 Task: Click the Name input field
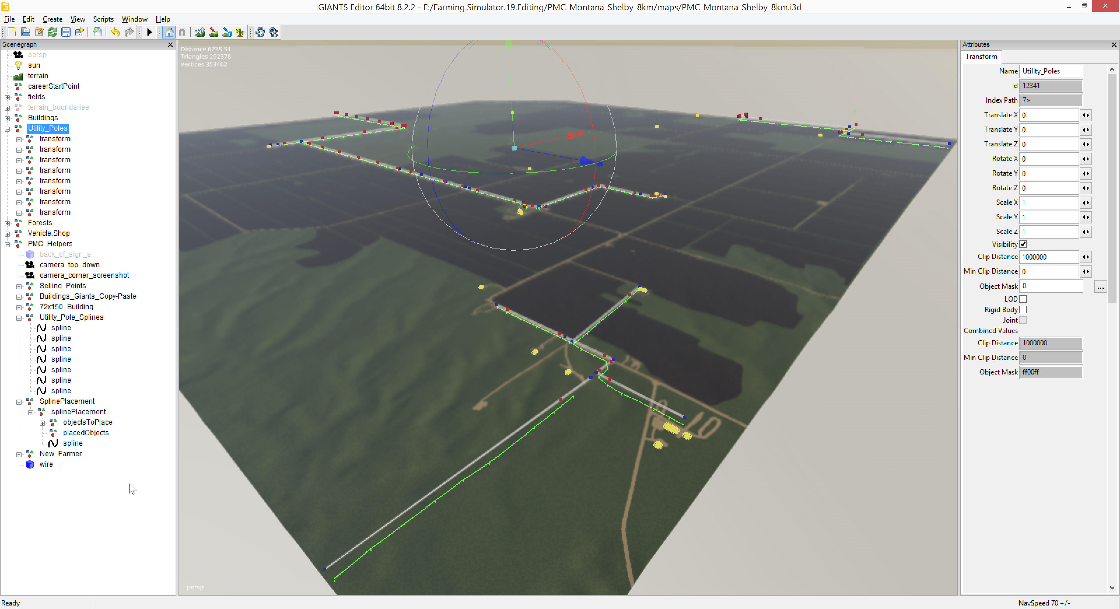click(1051, 71)
